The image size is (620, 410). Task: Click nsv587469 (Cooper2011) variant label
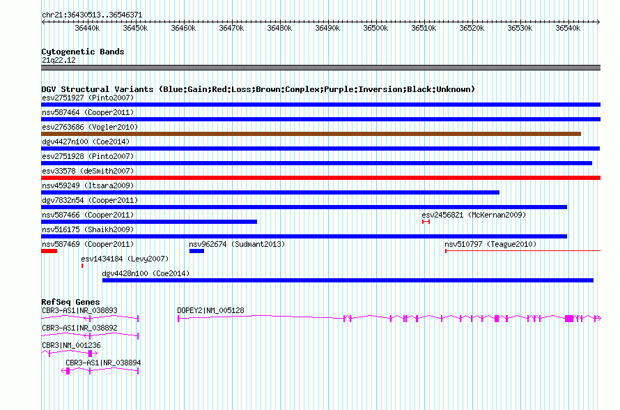pyautogui.click(x=88, y=244)
